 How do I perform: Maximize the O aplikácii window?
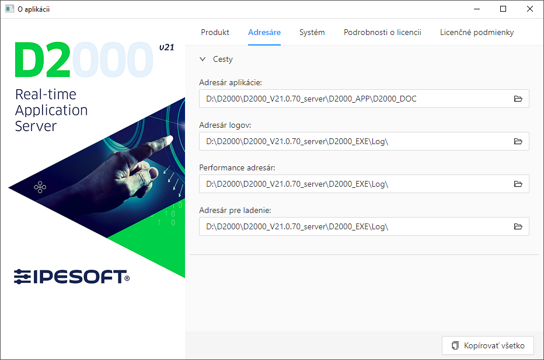[503, 9]
